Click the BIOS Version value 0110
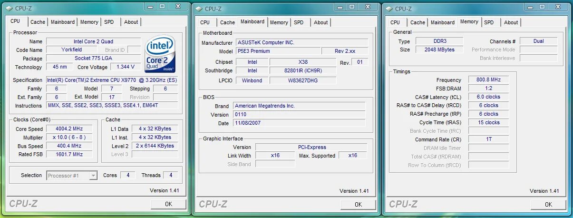 click(299, 115)
